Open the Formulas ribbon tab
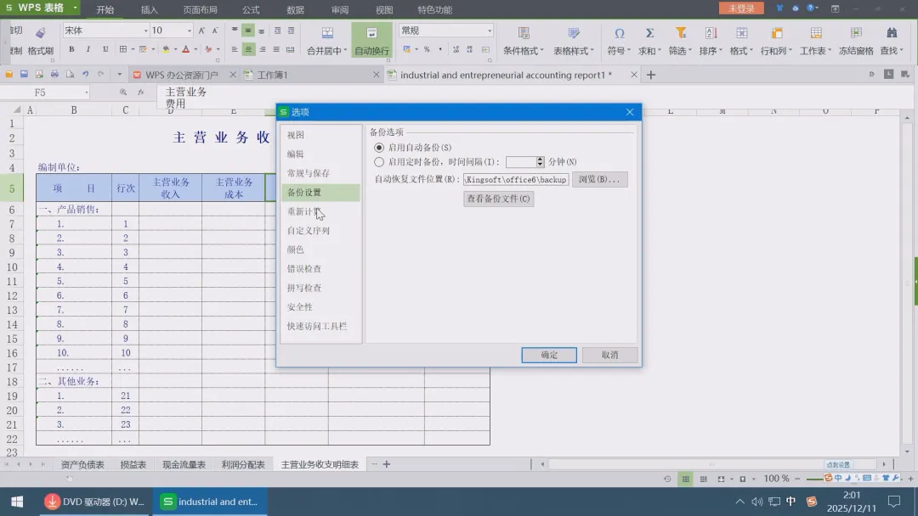This screenshot has height=516, width=918. (251, 9)
